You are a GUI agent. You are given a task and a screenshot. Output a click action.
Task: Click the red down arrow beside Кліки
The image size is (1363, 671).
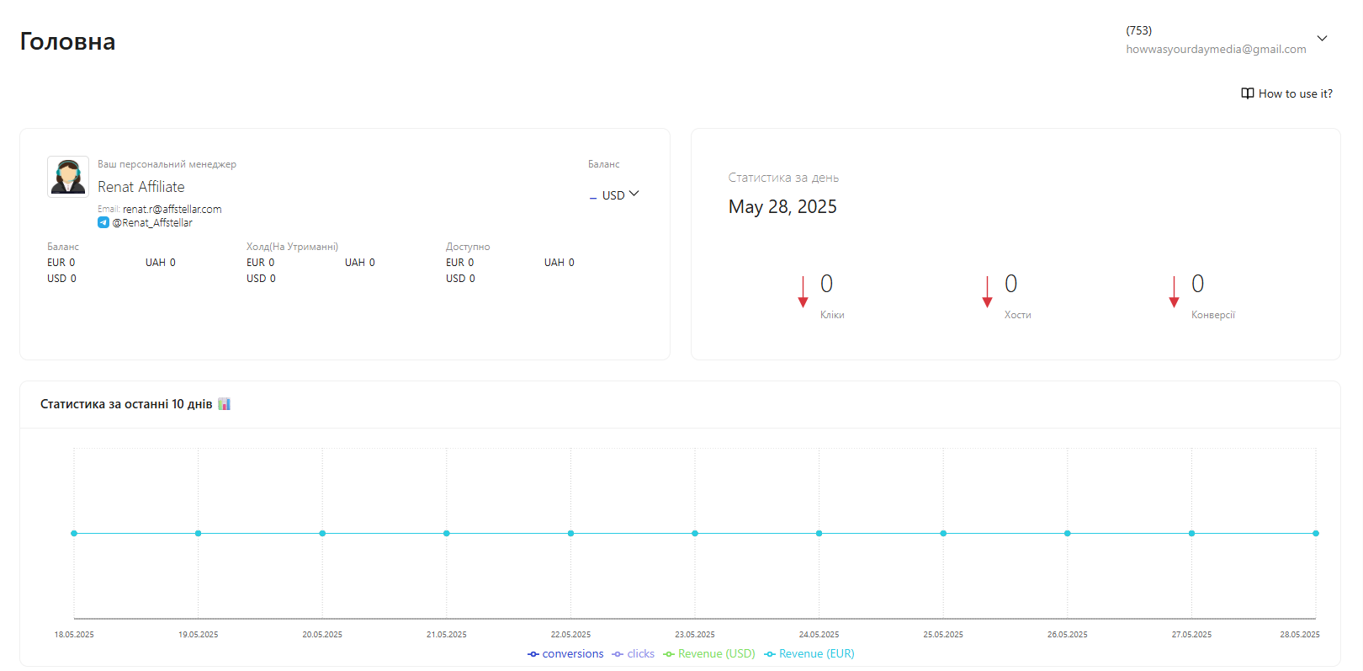coord(803,291)
